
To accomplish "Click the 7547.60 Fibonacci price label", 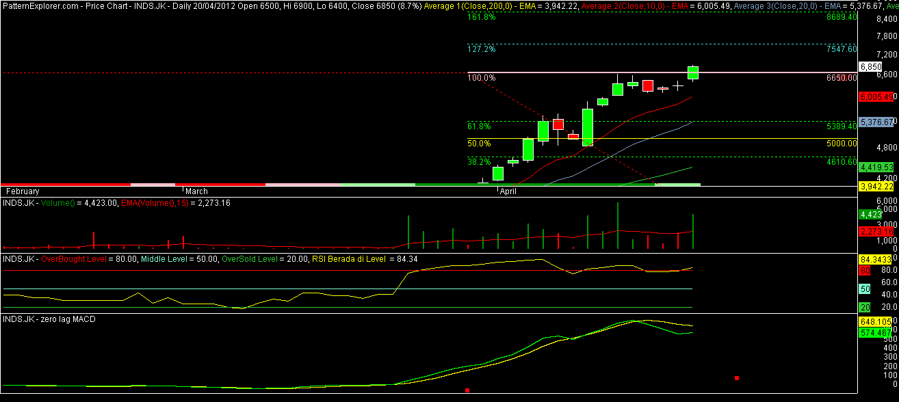I will 842,49.
